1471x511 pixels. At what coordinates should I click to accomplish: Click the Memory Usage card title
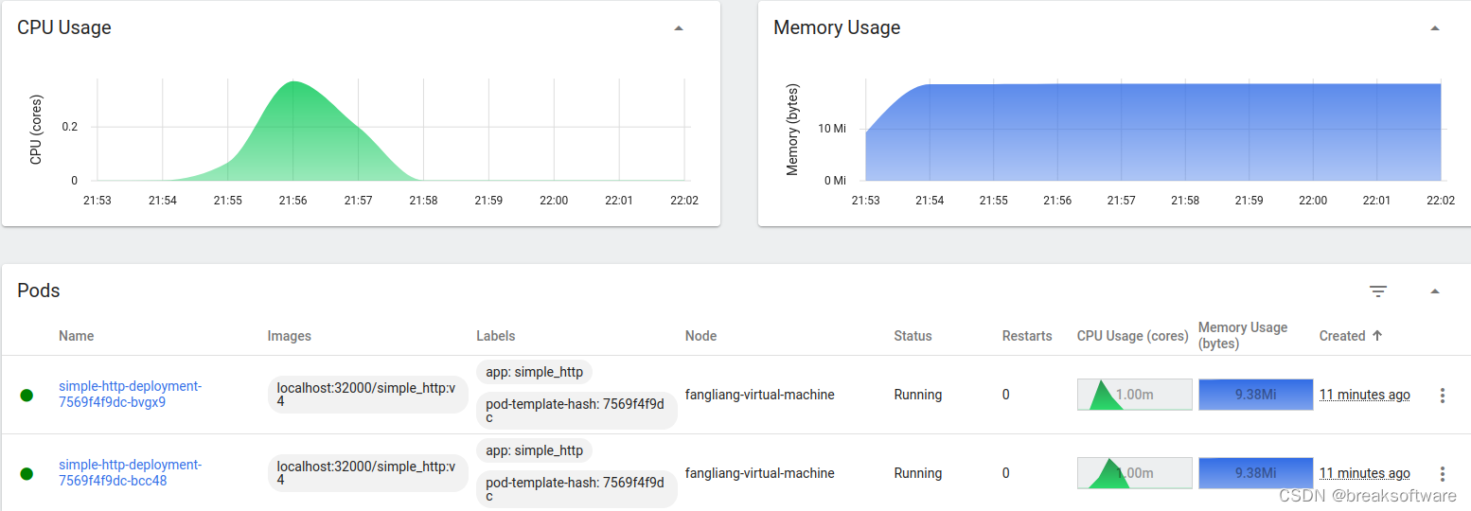coord(837,28)
